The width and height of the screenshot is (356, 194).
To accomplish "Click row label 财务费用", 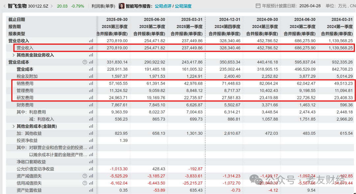I will point(25,105).
